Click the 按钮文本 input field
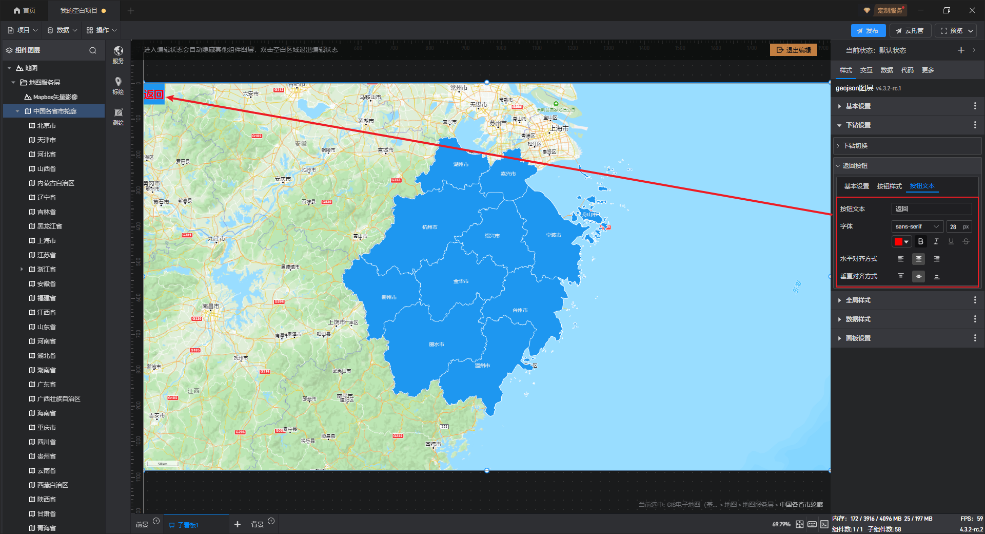This screenshot has height=534, width=985. click(x=932, y=209)
